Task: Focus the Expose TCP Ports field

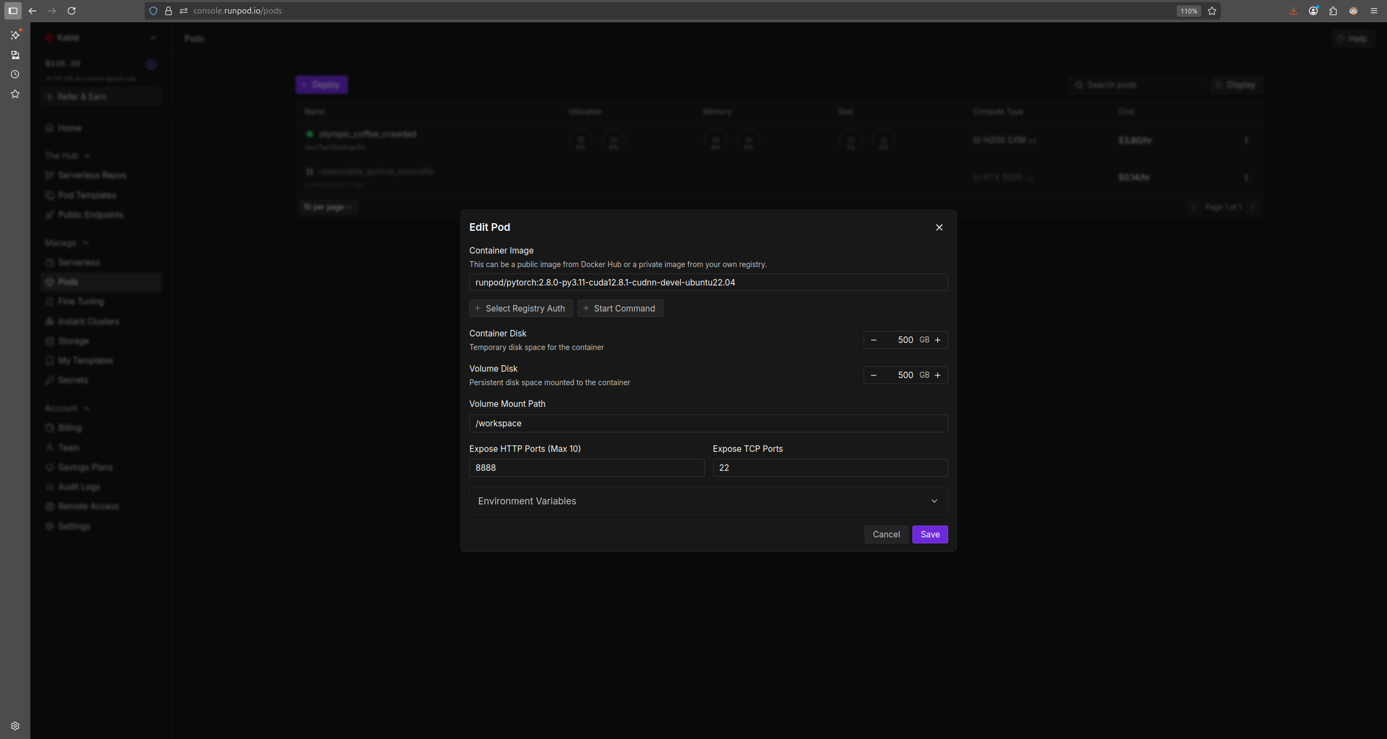Action: pyautogui.click(x=829, y=468)
